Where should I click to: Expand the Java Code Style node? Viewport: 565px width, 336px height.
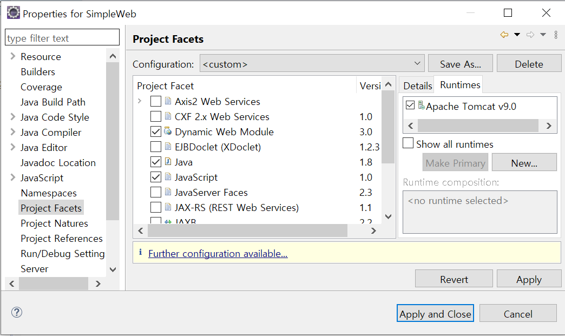tap(13, 116)
